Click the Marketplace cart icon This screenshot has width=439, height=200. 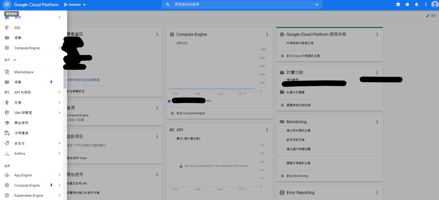(x=7, y=72)
